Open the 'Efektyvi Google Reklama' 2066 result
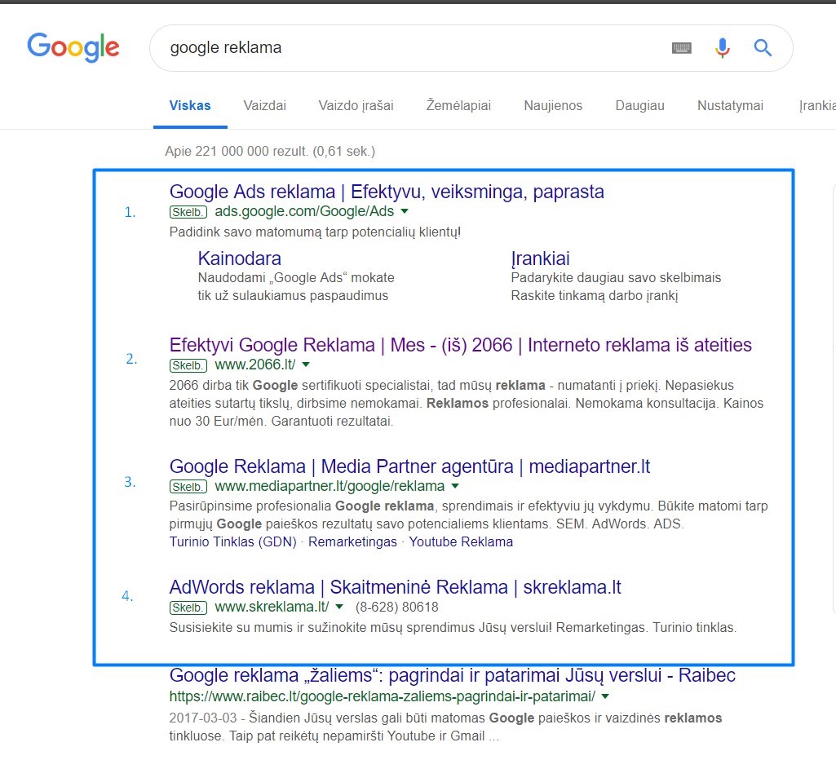 (461, 345)
